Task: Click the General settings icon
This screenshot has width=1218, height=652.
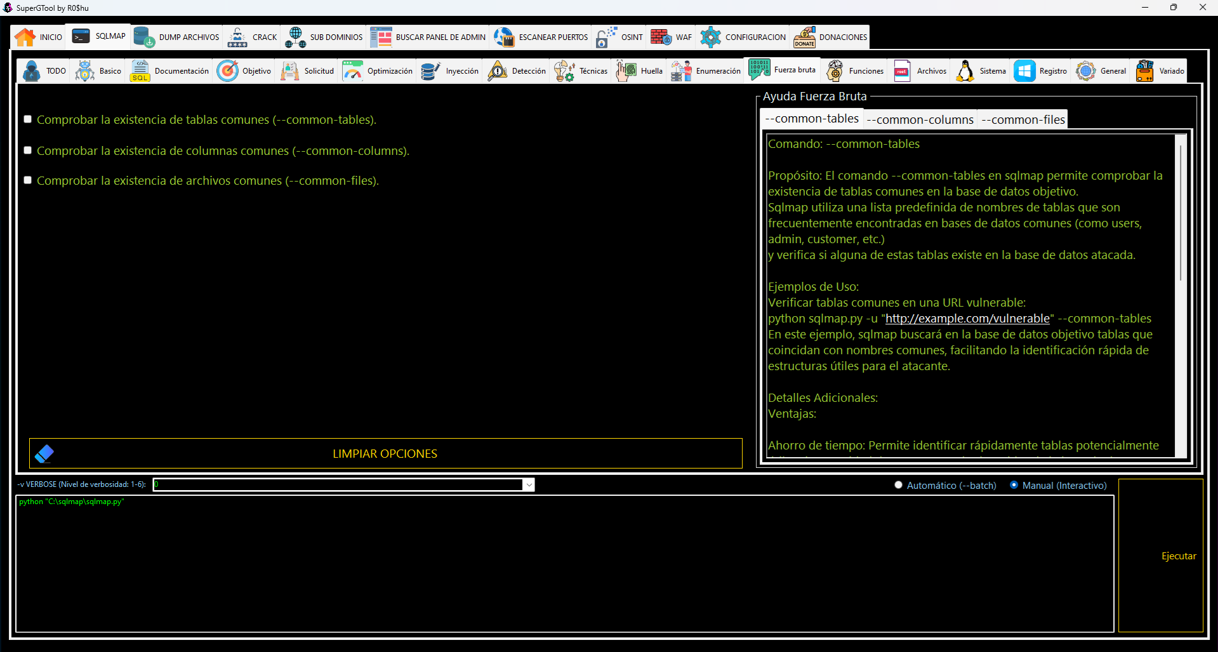Action: 1086,71
